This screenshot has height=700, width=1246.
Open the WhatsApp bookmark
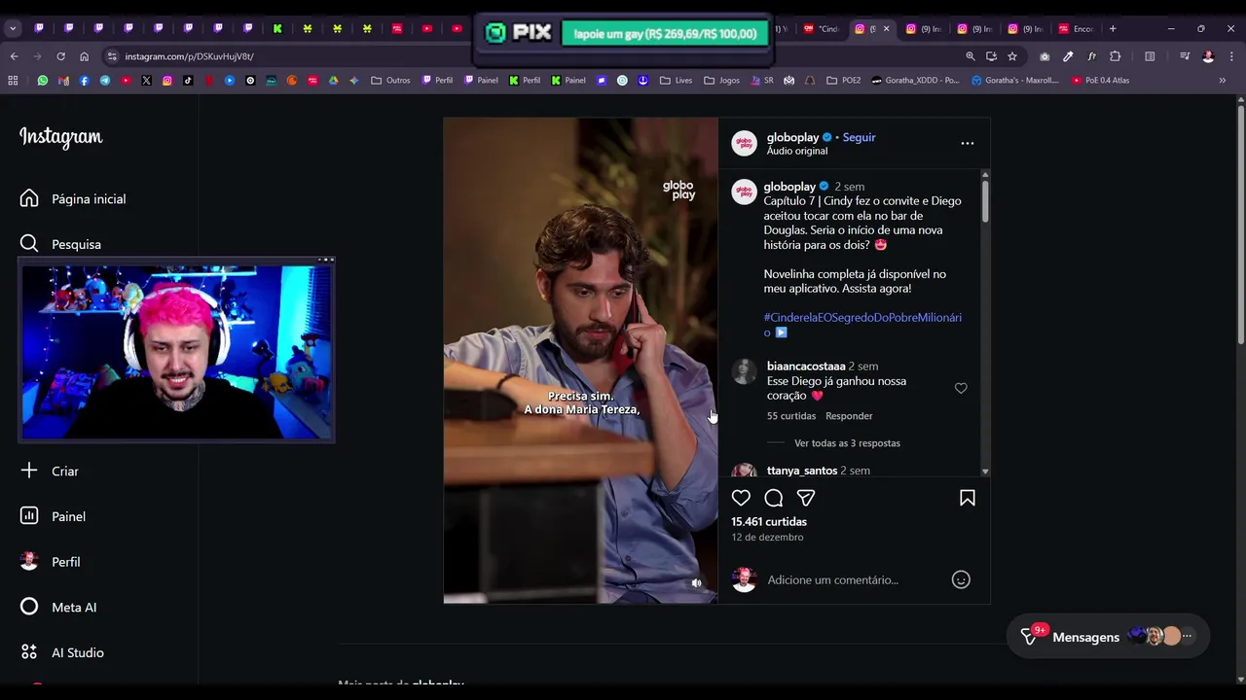(x=42, y=81)
